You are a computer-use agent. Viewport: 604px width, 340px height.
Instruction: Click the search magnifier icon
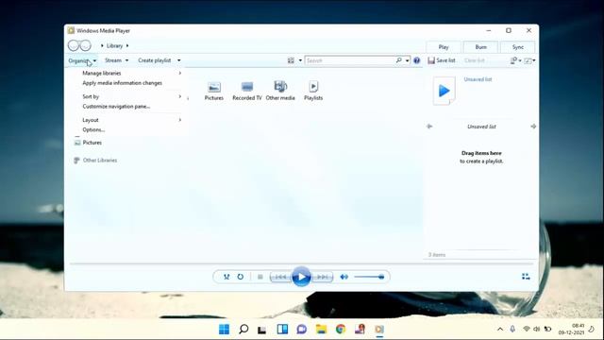398,60
